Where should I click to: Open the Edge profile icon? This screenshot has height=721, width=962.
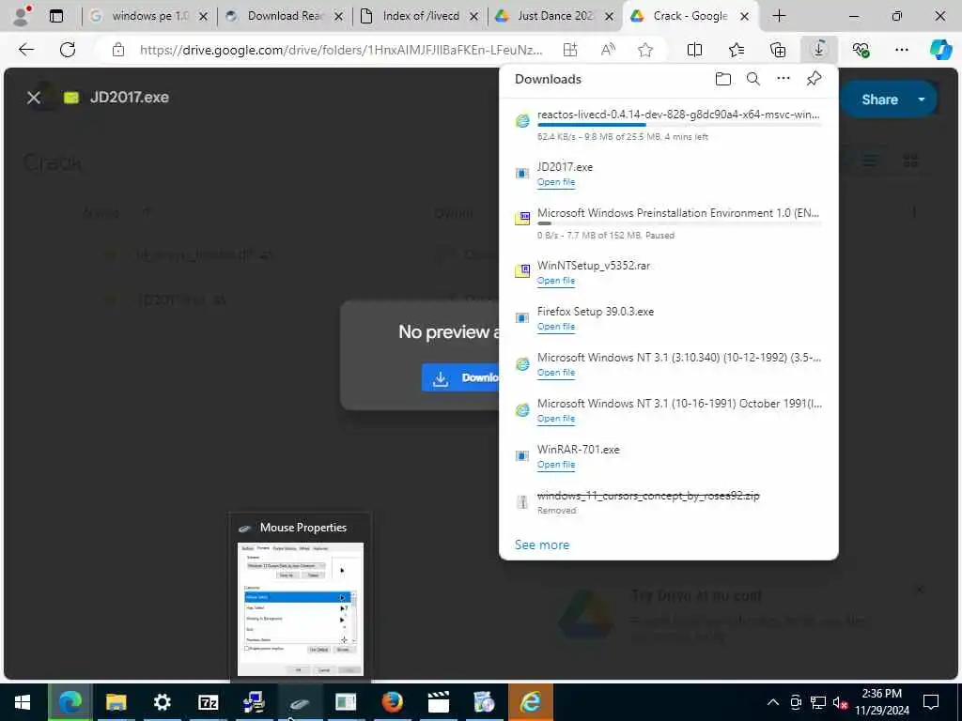(23, 16)
